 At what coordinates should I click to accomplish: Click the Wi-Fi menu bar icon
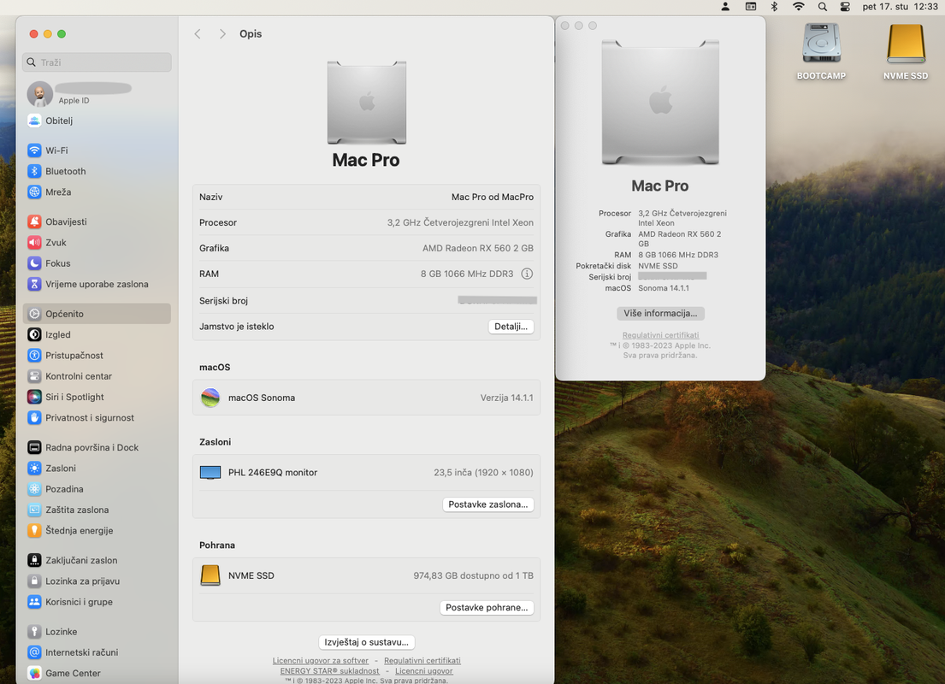pyautogui.click(x=798, y=7)
